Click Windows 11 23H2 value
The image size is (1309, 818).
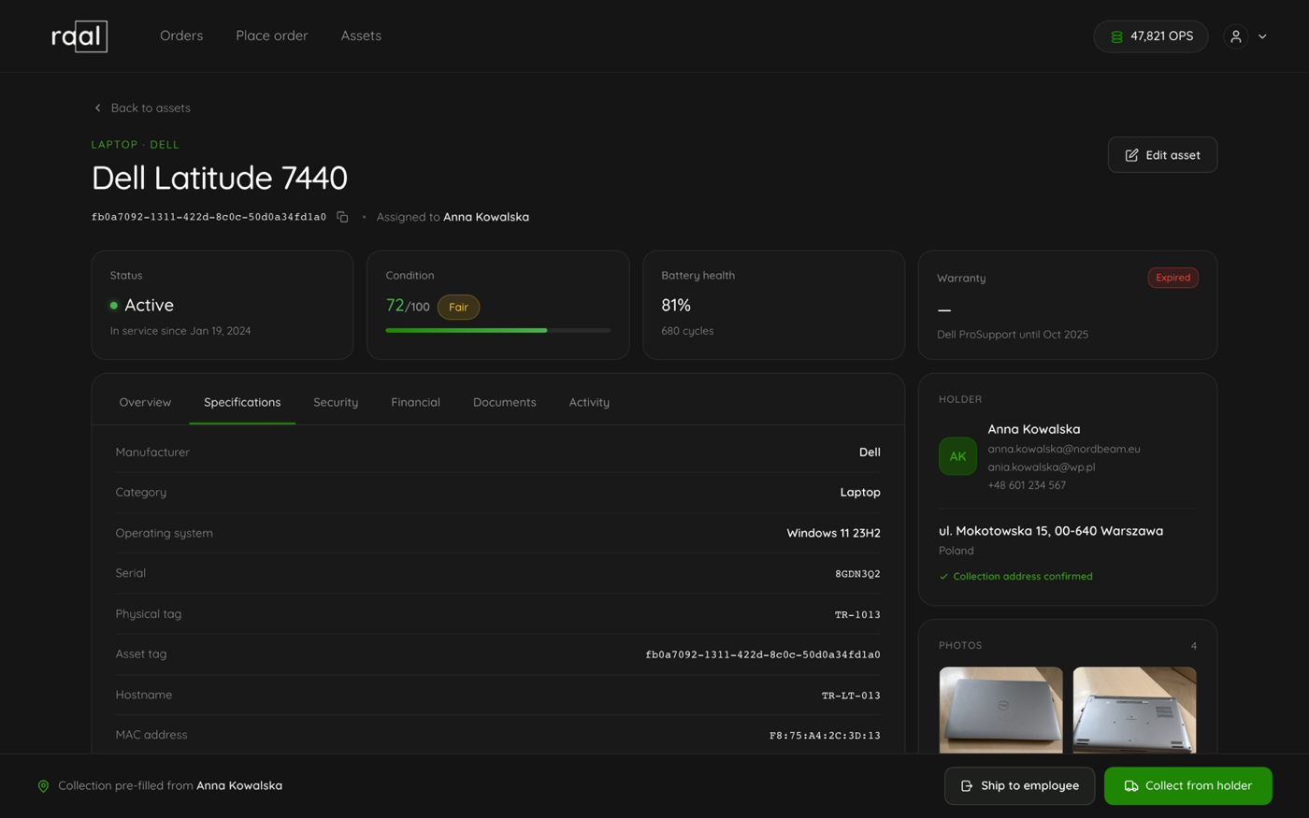point(833,534)
